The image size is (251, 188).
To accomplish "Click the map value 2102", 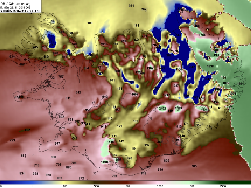I will 162,108.
